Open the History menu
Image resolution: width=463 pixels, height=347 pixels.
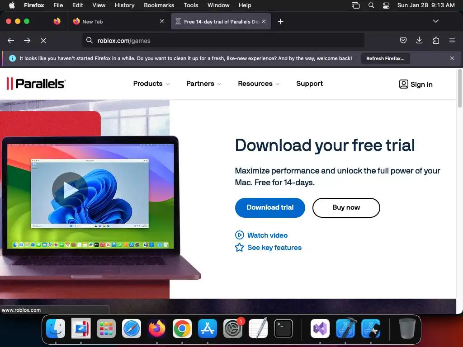(124, 5)
